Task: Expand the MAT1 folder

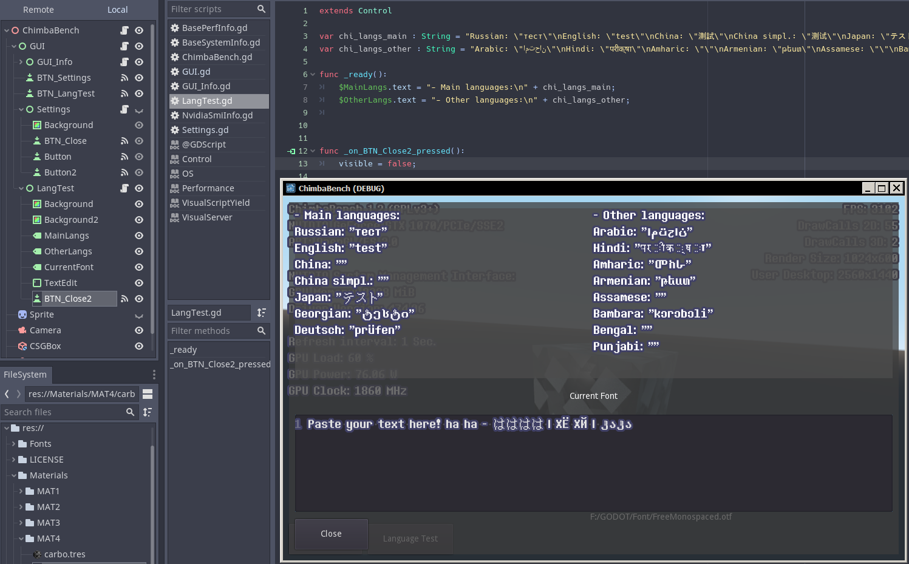Action: [21, 491]
